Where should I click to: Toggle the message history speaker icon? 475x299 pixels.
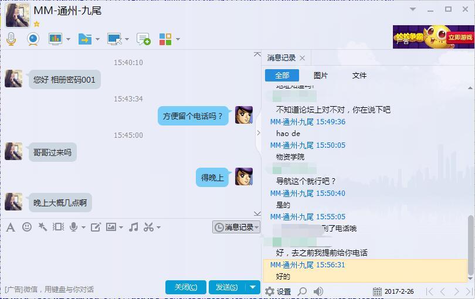click(318, 291)
